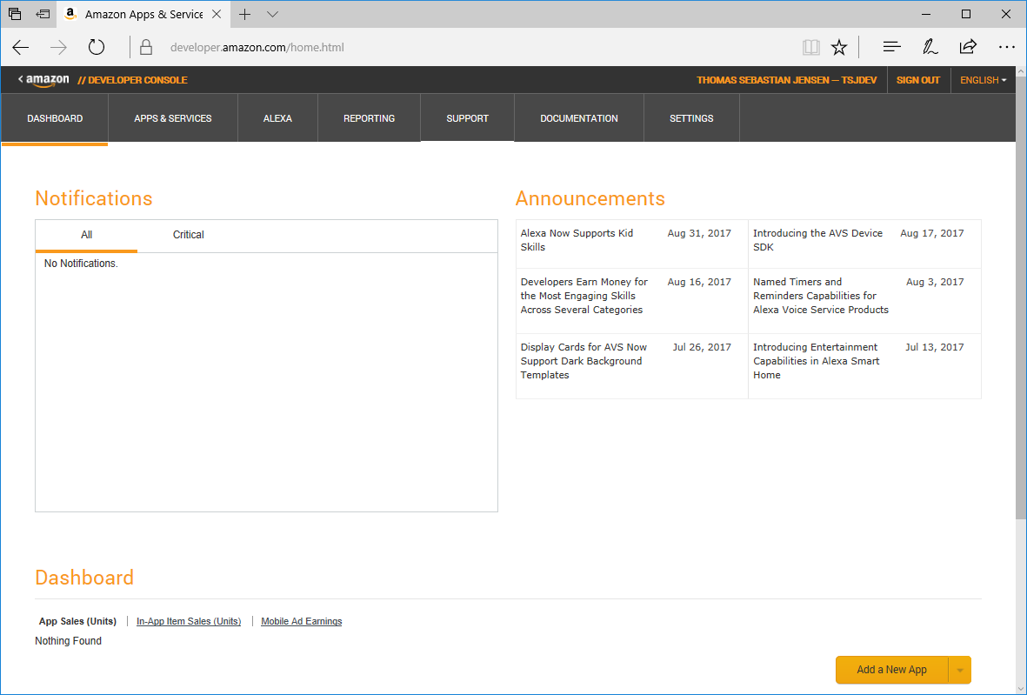
Task: Click the browser Refresh icon
Action: (97, 47)
